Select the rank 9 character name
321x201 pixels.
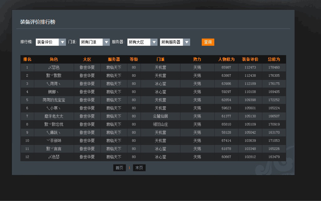coord(54,133)
